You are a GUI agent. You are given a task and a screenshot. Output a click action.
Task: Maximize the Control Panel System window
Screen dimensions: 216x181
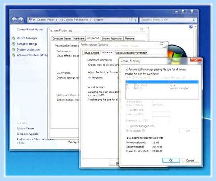[x=183, y=11]
